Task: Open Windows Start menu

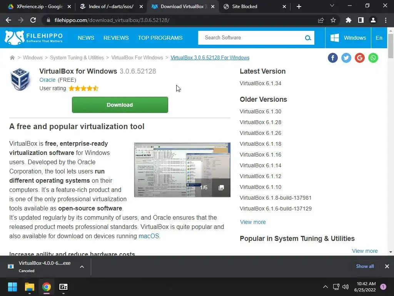Action: [12, 287]
